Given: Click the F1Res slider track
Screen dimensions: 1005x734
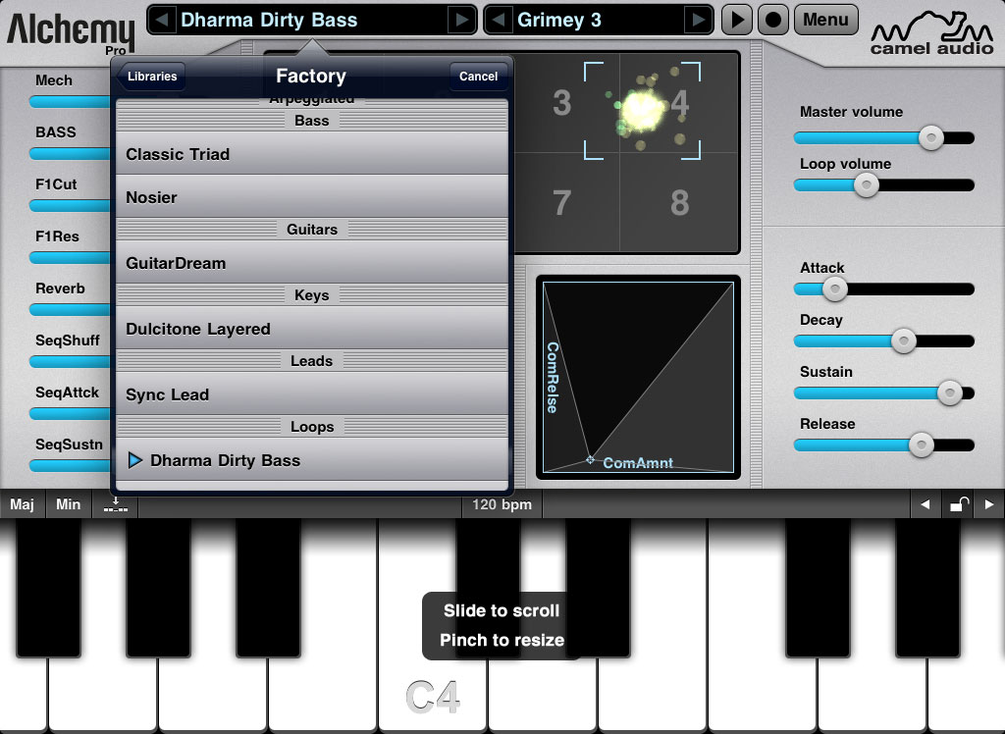Looking at the screenshot, I should coord(71,258).
